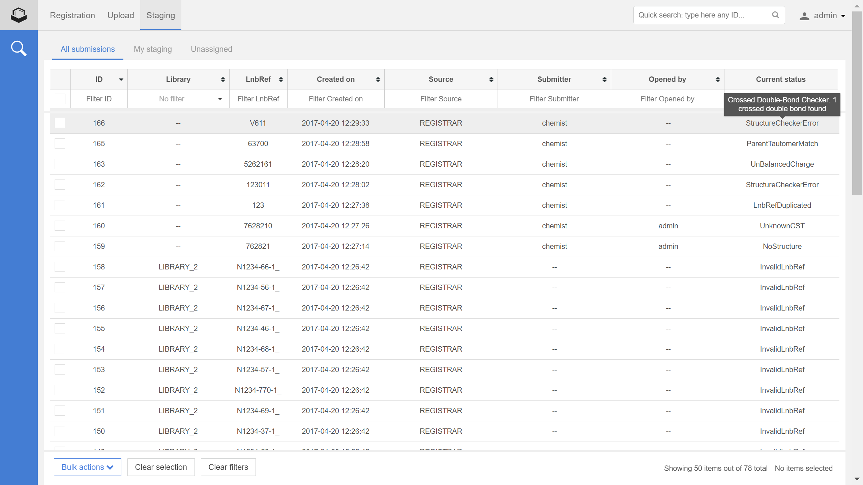863x485 pixels.
Task: Open the Upload menu
Action: pyautogui.click(x=121, y=15)
